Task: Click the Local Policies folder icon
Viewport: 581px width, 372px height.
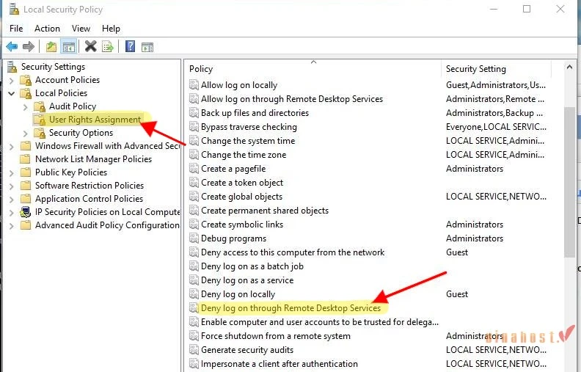Action: [26, 93]
